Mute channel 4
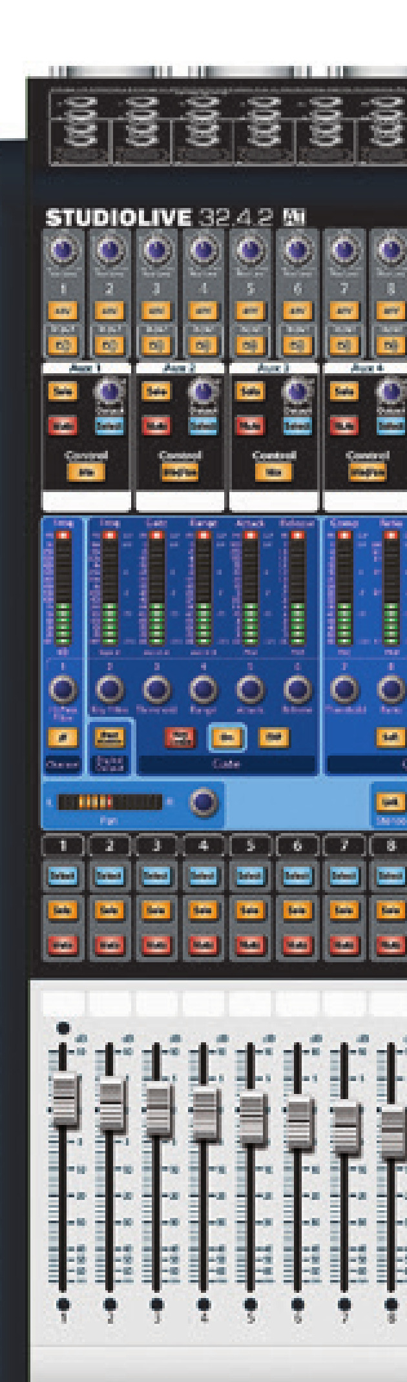Viewport: 407px width, 1382px height. tap(203, 945)
